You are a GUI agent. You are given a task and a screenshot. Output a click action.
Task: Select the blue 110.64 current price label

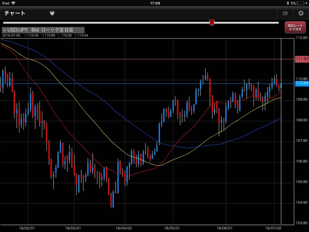click(x=302, y=83)
